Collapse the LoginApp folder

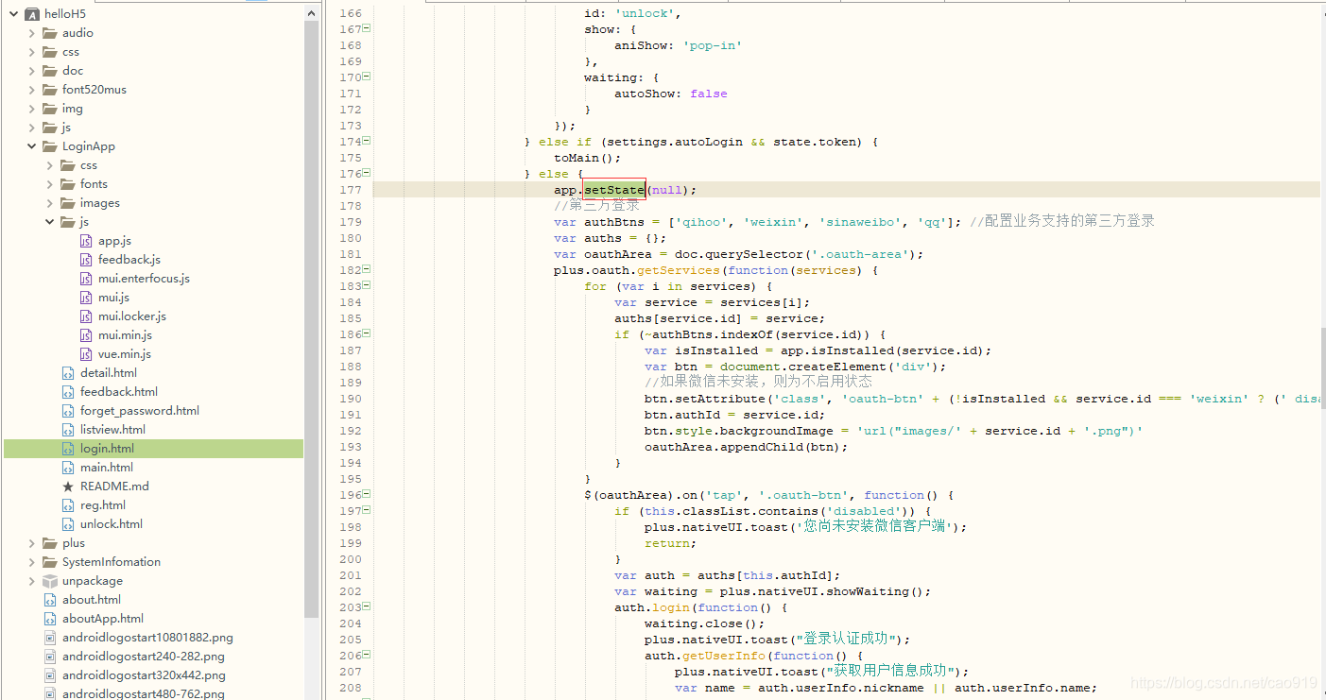point(31,146)
